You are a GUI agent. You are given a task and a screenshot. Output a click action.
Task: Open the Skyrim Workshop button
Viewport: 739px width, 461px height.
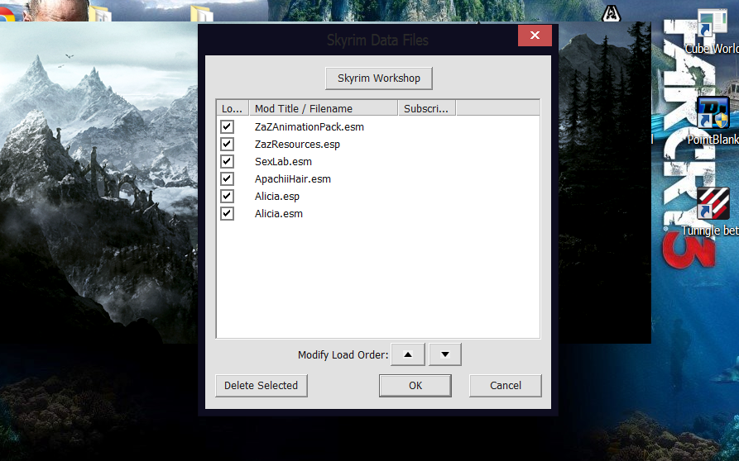(378, 78)
